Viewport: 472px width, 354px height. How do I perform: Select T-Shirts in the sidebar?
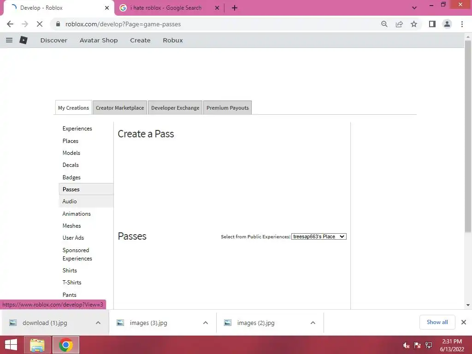pos(72,283)
